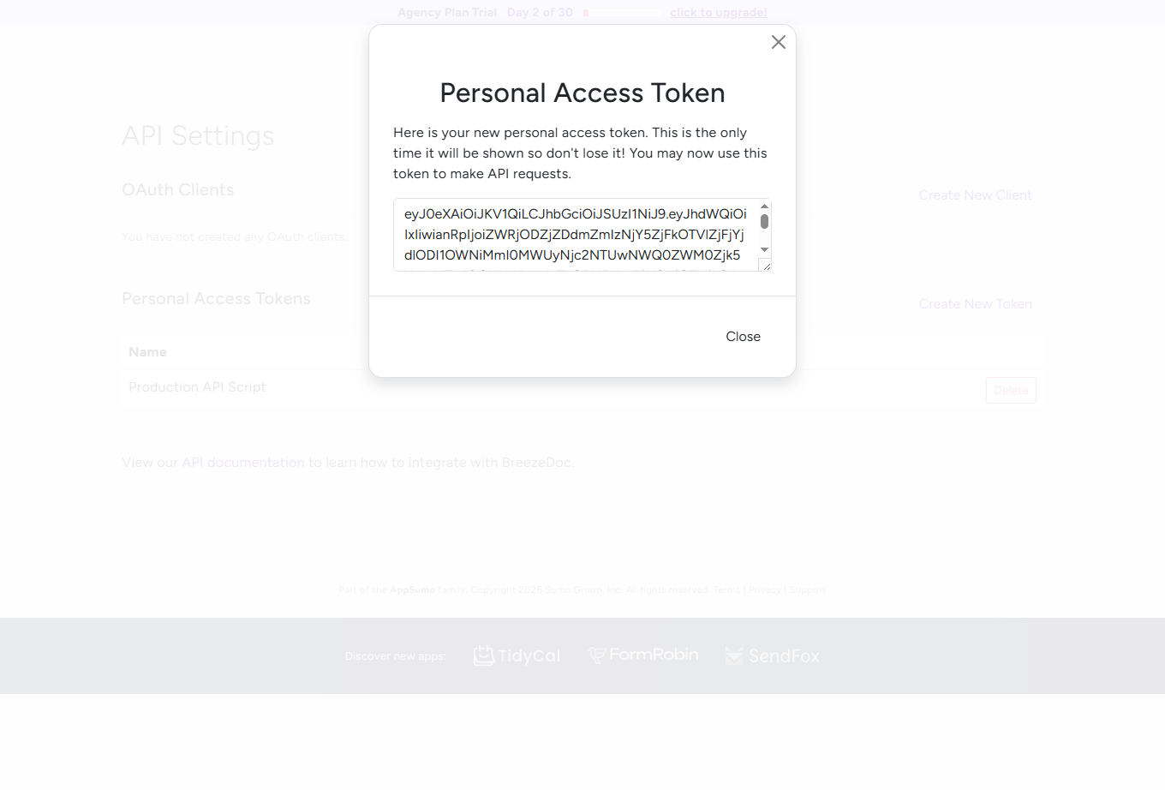Viewport: 1165px width, 790px height.
Task: Click the down arrow on the token box scrollbar
Action: click(764, 250)
